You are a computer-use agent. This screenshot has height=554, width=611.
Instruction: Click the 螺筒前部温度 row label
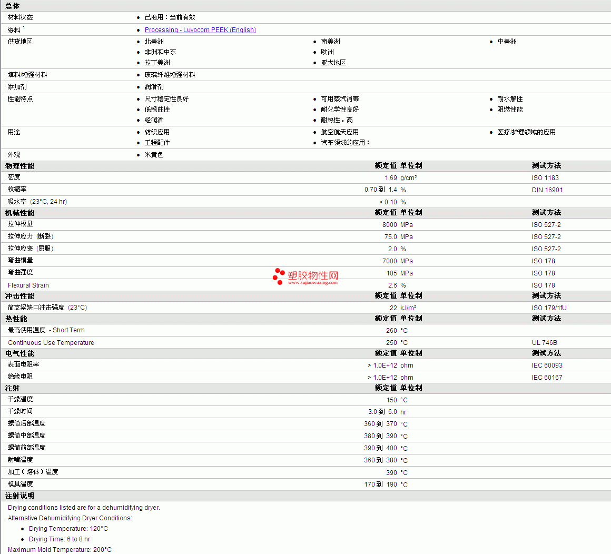(x=26, y=448)
